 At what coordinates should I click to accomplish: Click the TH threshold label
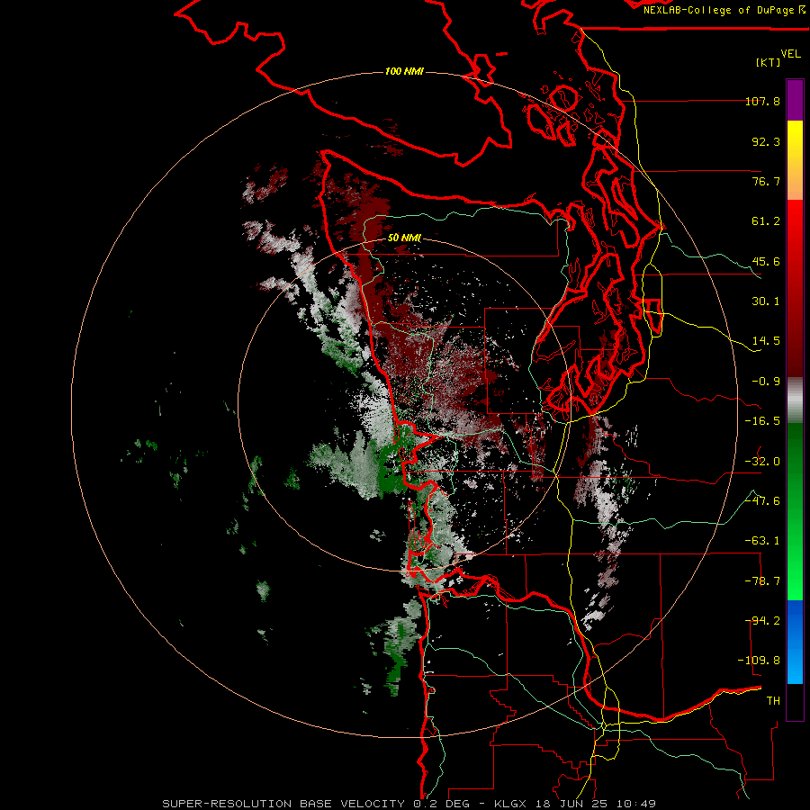773,701
